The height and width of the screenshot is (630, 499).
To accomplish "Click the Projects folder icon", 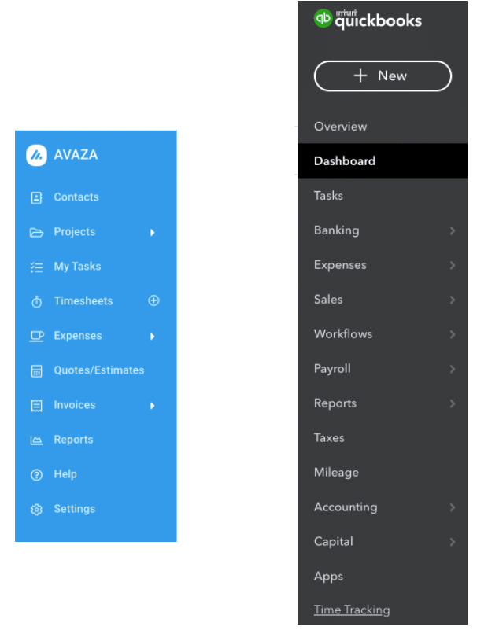I will 36,232.
